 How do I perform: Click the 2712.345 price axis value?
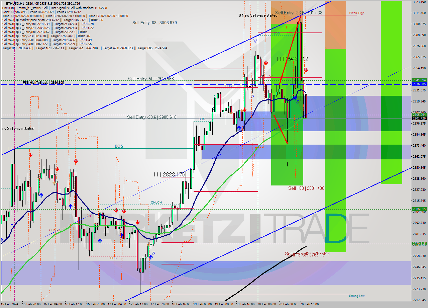[419, 300]
